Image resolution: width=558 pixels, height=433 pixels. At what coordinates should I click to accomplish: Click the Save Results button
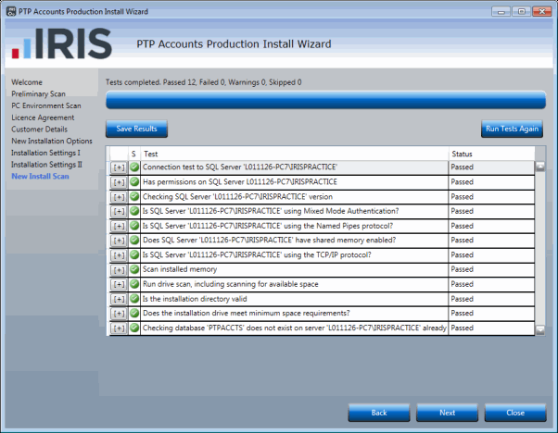click(x=136, y=129)
